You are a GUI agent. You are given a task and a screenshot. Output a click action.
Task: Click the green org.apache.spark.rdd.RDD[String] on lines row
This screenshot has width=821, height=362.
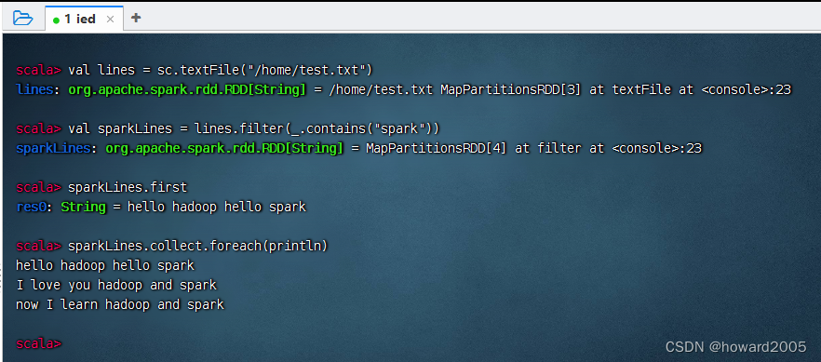click(x=187, y=89)
